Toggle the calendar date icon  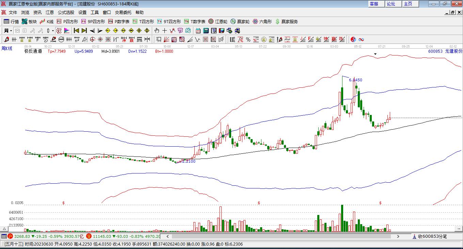pos(198,31)
